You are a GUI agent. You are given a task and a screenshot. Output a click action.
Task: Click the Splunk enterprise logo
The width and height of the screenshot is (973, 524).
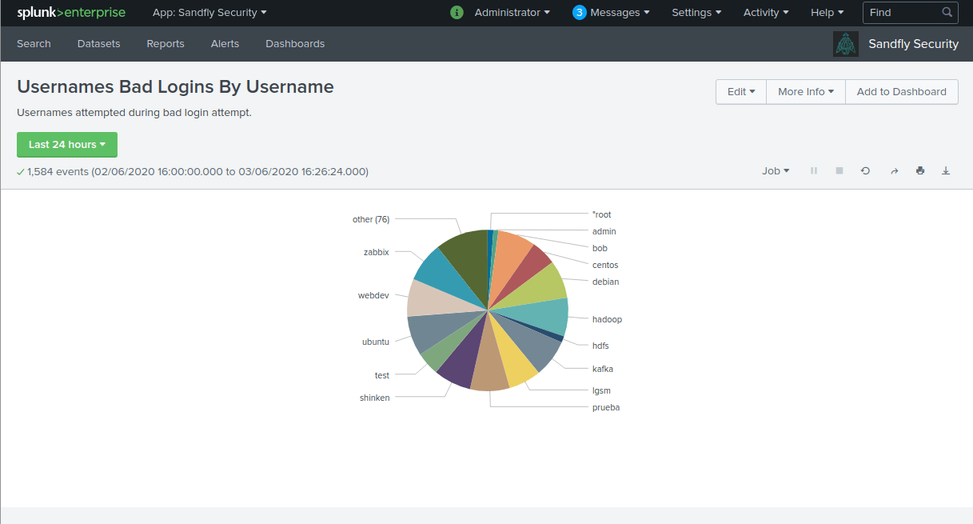click(71, 13)
